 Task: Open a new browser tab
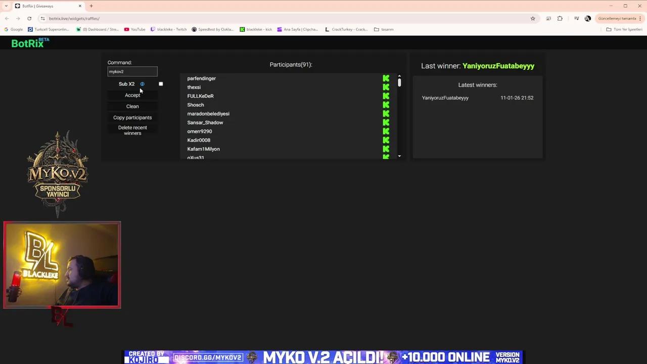point(91,6)
